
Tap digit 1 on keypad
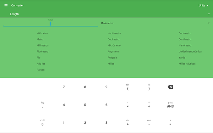coord(64,123)
